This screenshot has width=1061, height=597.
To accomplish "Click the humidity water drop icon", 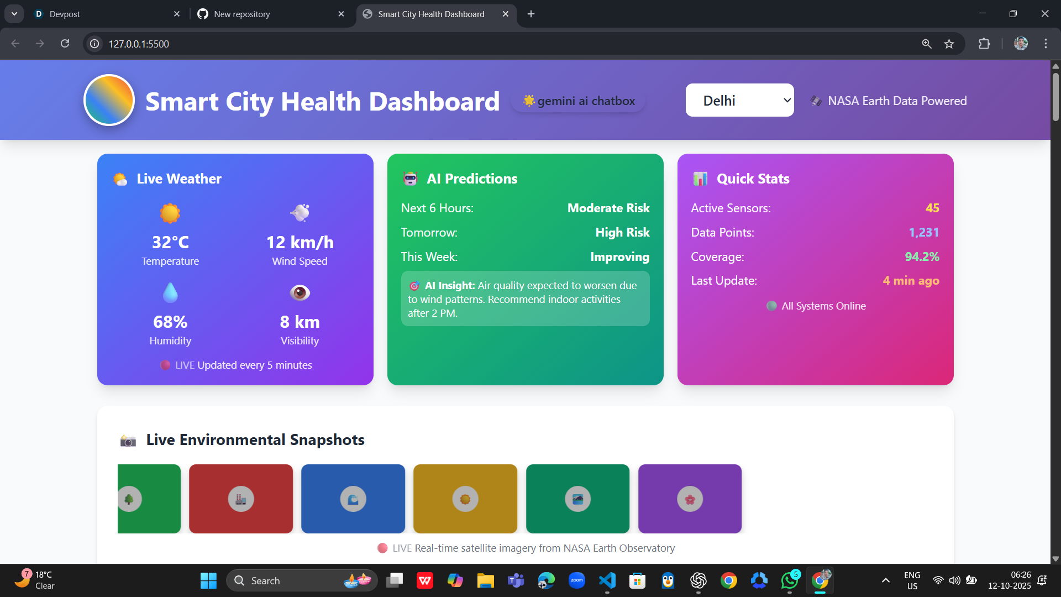I will click(170, 292).
